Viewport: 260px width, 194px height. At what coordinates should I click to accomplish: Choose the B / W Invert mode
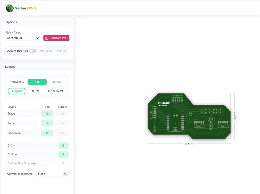point(56,91)
